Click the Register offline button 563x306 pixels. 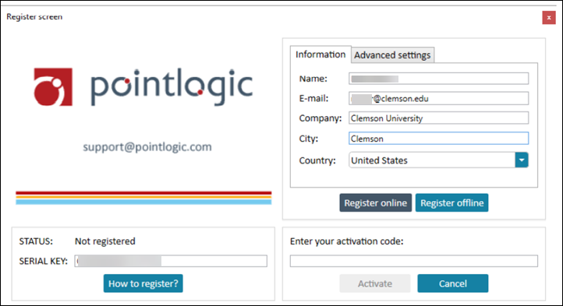(x=451, y=202)
